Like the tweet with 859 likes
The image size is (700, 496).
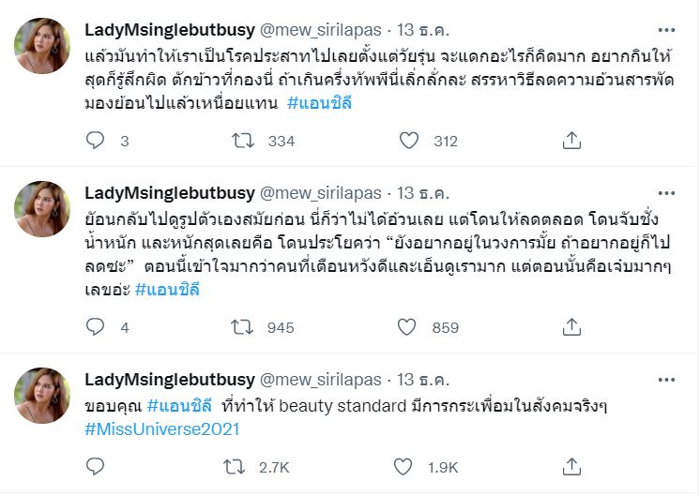click(408, 327)
